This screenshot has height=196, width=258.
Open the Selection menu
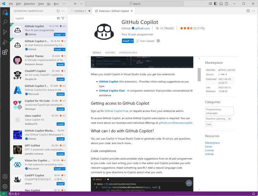pos(29,3)
